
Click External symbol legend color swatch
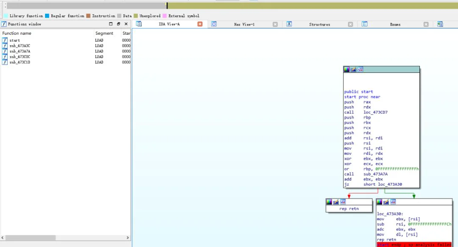tap(165, 16)
